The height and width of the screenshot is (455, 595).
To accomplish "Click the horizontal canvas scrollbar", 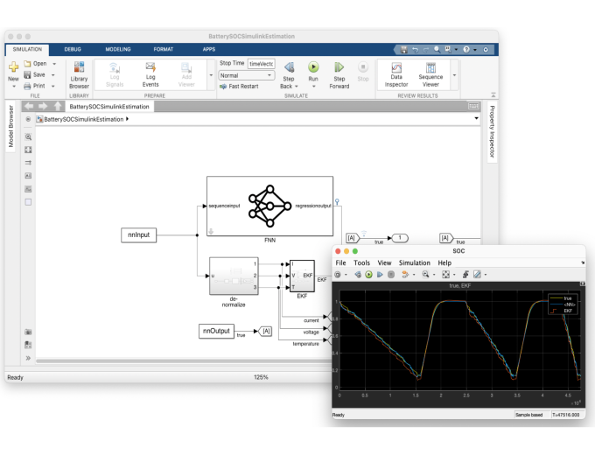I will (184, 360).
